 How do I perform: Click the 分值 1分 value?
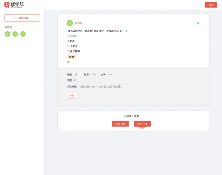pyautogui.click(x=75, y=74)
